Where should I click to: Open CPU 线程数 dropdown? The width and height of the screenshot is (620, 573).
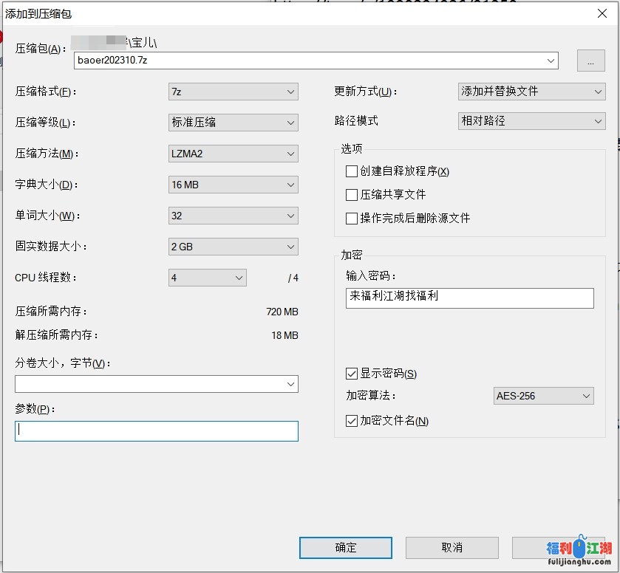point(207,278)
